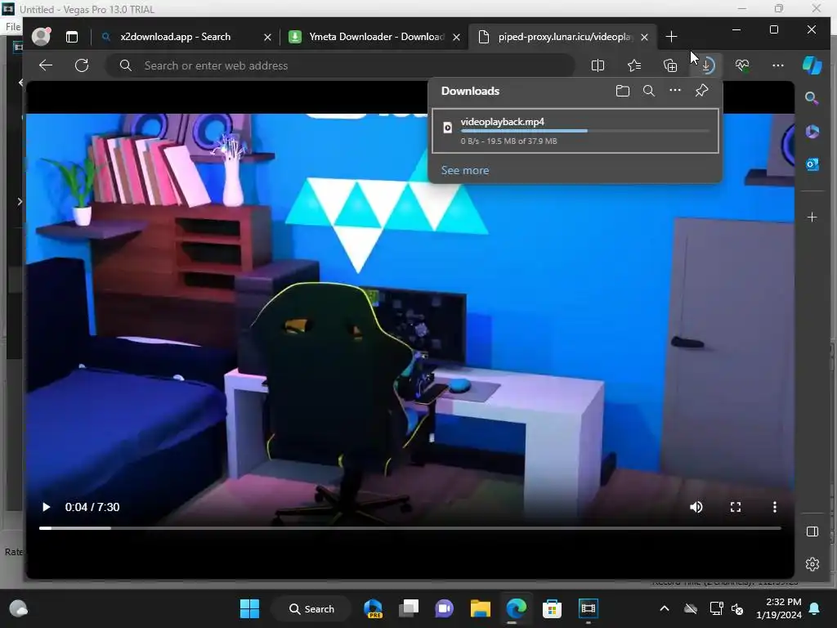Add a sidebar app with plus

(x=812, y=217)
